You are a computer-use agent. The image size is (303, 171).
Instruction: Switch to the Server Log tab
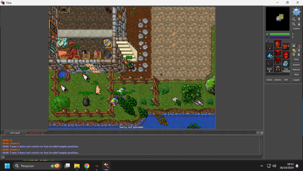tap(36, 133)
